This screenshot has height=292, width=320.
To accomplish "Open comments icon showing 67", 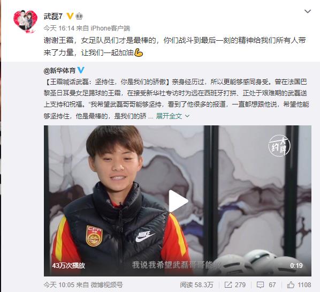I will (266, 285).
